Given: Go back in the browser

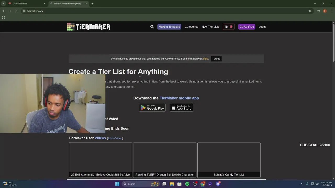Looking at the screenshot, I should (4, 11).
